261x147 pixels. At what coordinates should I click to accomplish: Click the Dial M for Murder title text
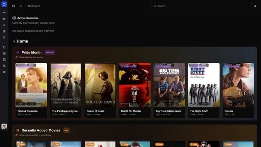point(131,111)
